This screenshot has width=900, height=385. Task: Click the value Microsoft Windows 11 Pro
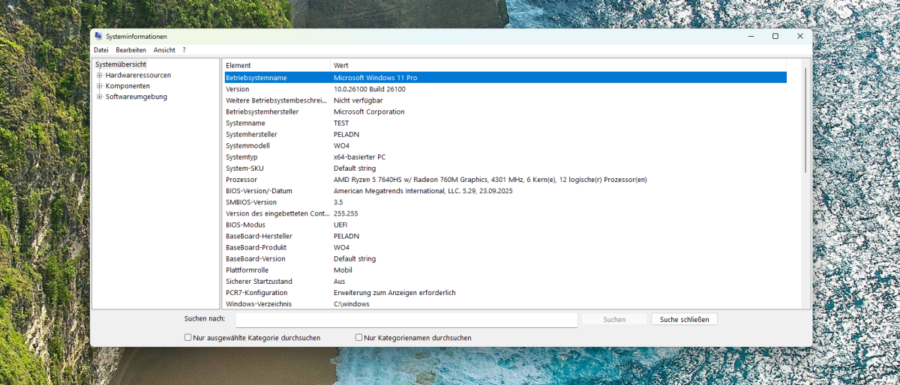tap(376, 78)
